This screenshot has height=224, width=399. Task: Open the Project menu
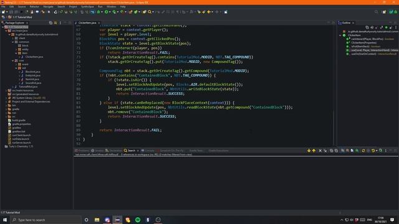coord(73,7)
